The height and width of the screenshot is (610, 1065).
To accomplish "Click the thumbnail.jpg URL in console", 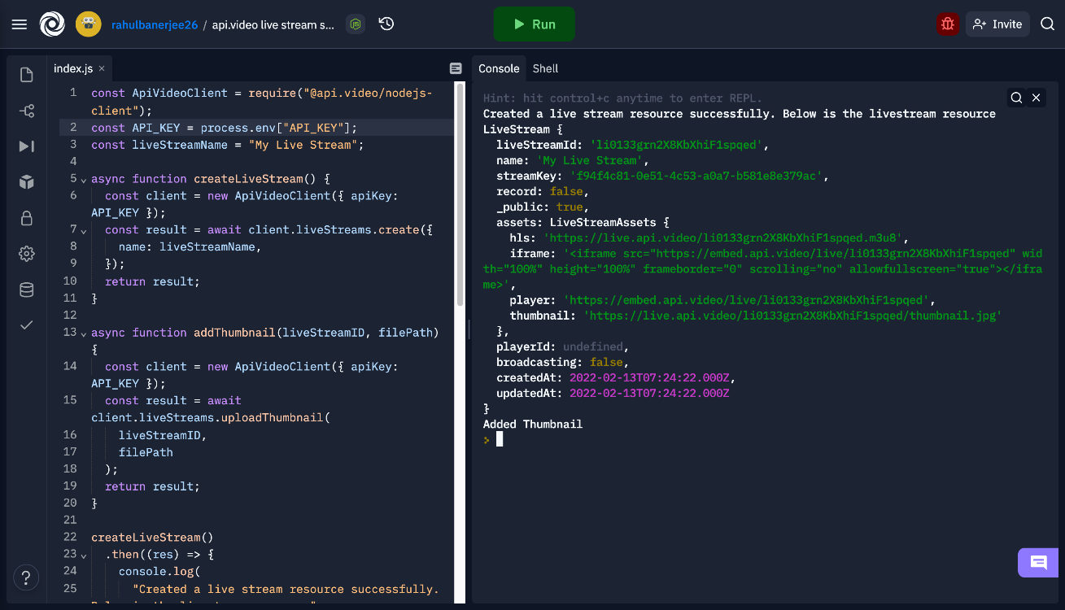I will [792, 315].
